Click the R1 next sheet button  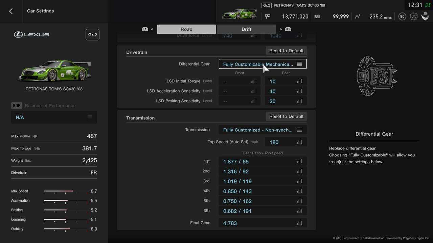(288, 29)
